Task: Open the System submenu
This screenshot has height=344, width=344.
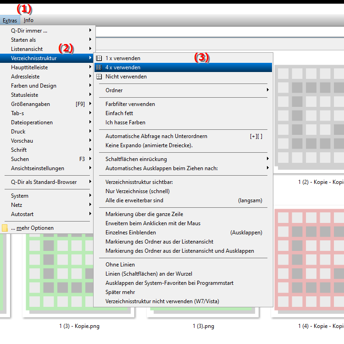Action: pos(47,196)
